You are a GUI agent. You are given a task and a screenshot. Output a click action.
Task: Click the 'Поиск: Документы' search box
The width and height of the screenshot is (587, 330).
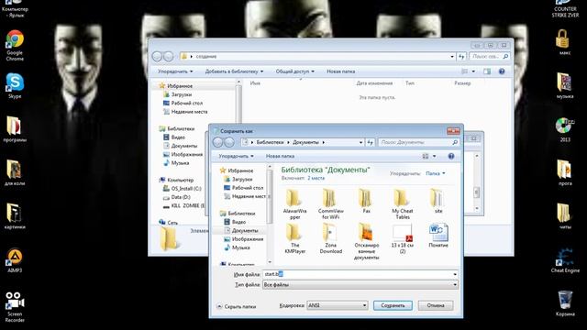point(418,143)
